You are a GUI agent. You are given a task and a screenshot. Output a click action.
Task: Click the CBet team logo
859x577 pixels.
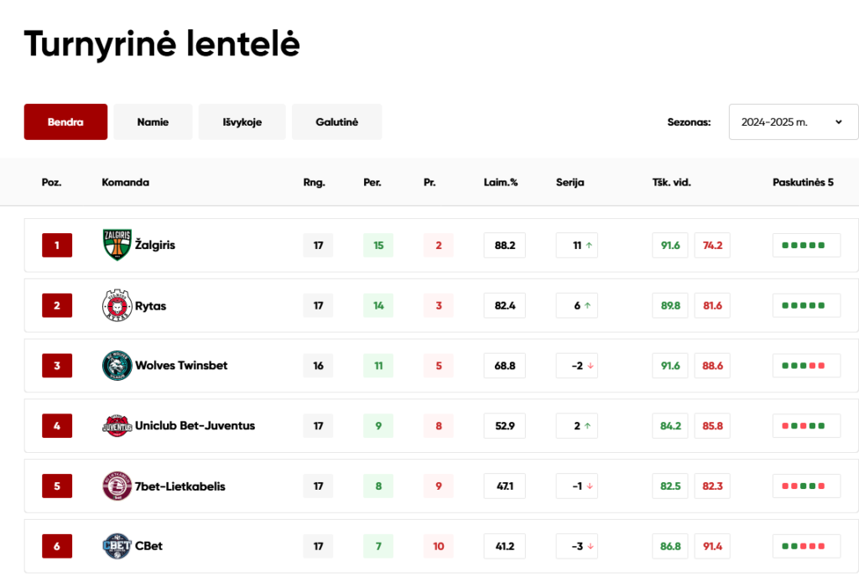117,546
